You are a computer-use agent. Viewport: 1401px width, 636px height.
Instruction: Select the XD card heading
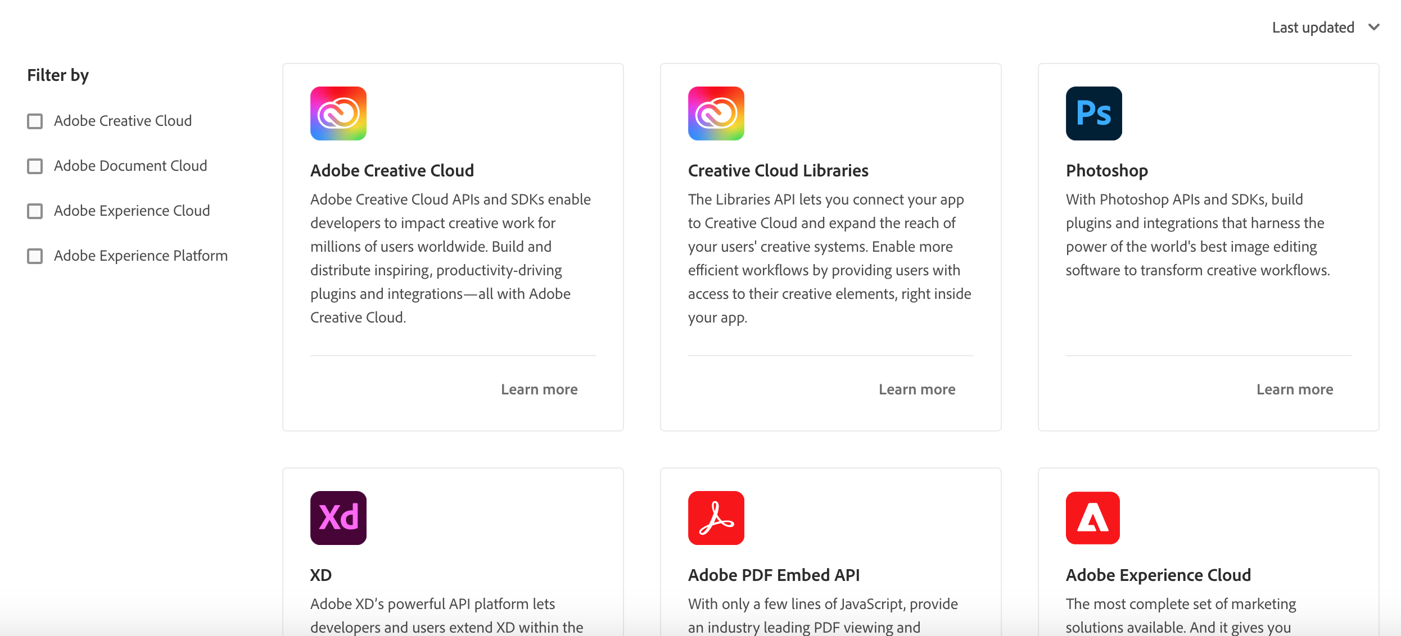tap(321, 575)
